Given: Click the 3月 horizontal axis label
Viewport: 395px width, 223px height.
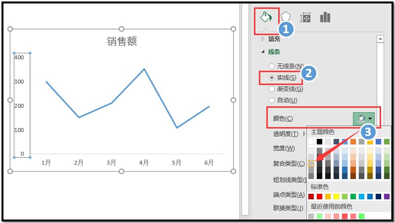Looking at the screenshot, I should click(111, 163).
